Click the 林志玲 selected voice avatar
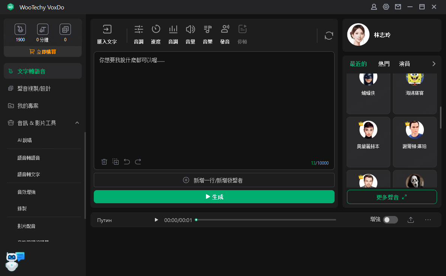This screenshot has width=446, height=276. (x=358, y=34)
